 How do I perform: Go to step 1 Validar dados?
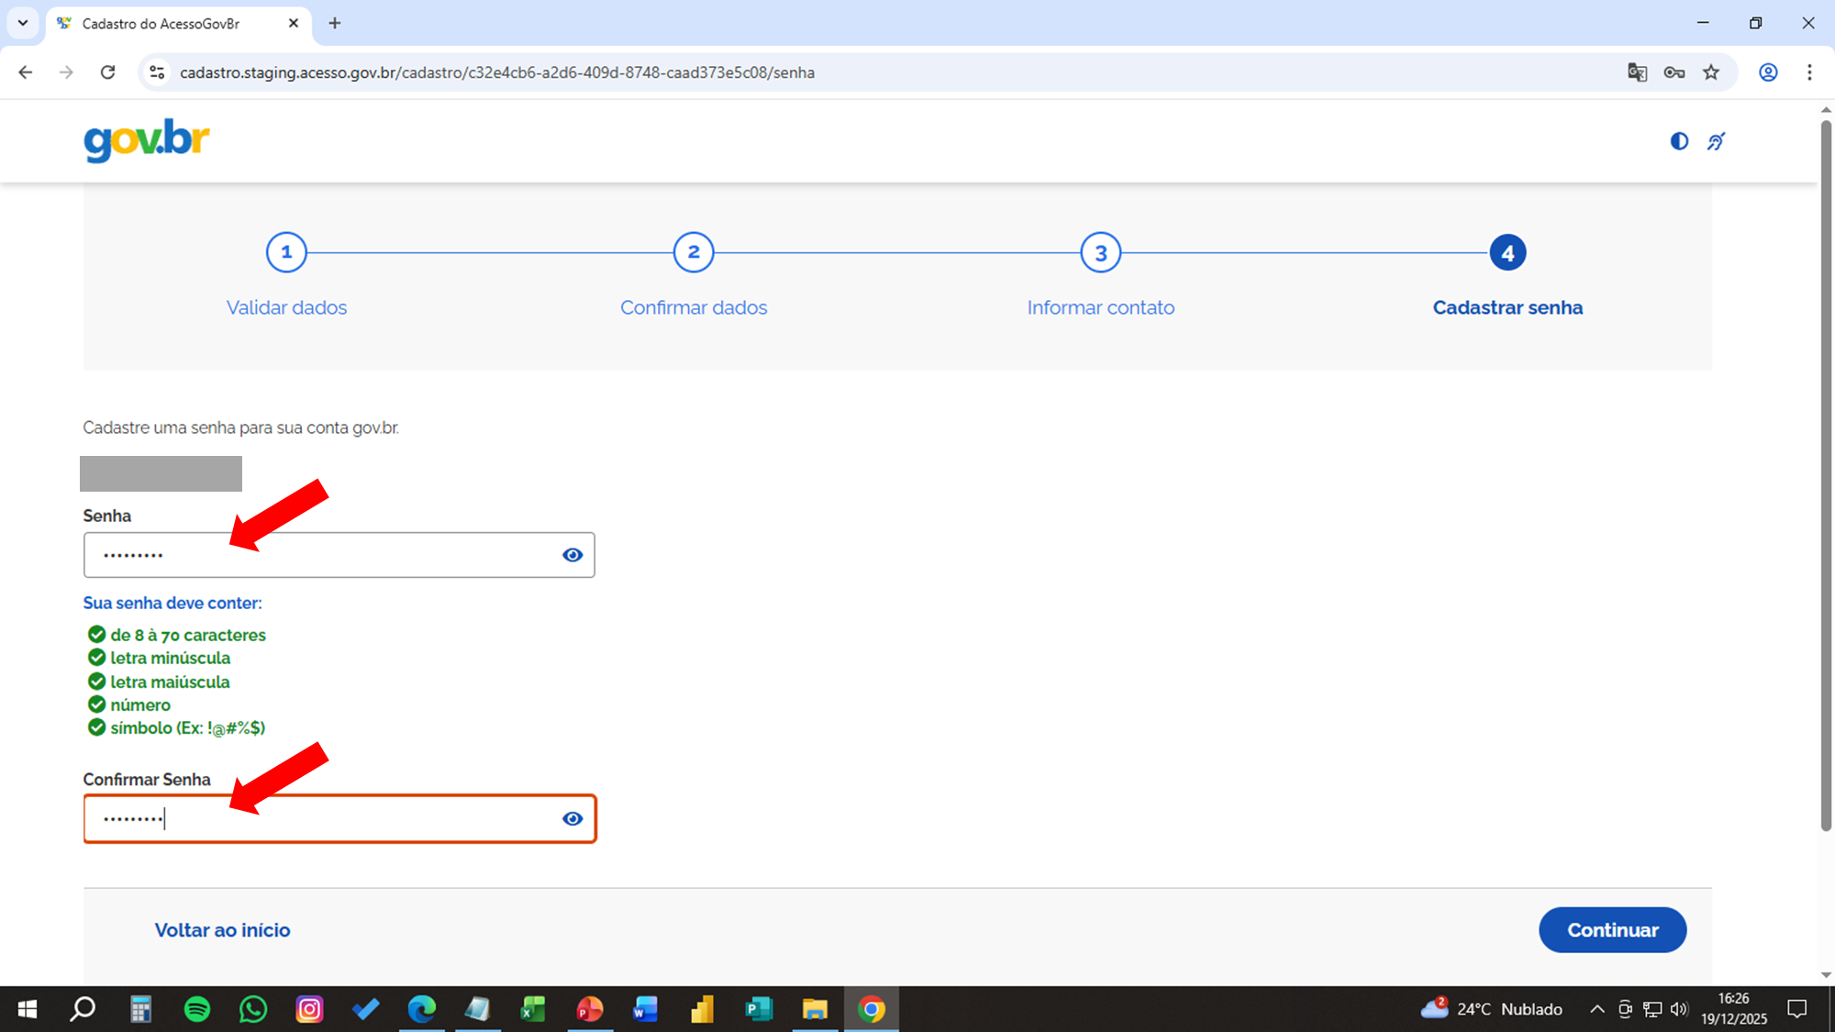point(286,252)
